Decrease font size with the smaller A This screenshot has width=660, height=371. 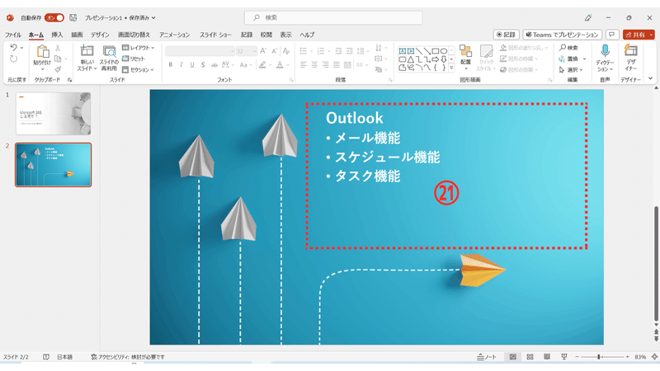point(275,51)
